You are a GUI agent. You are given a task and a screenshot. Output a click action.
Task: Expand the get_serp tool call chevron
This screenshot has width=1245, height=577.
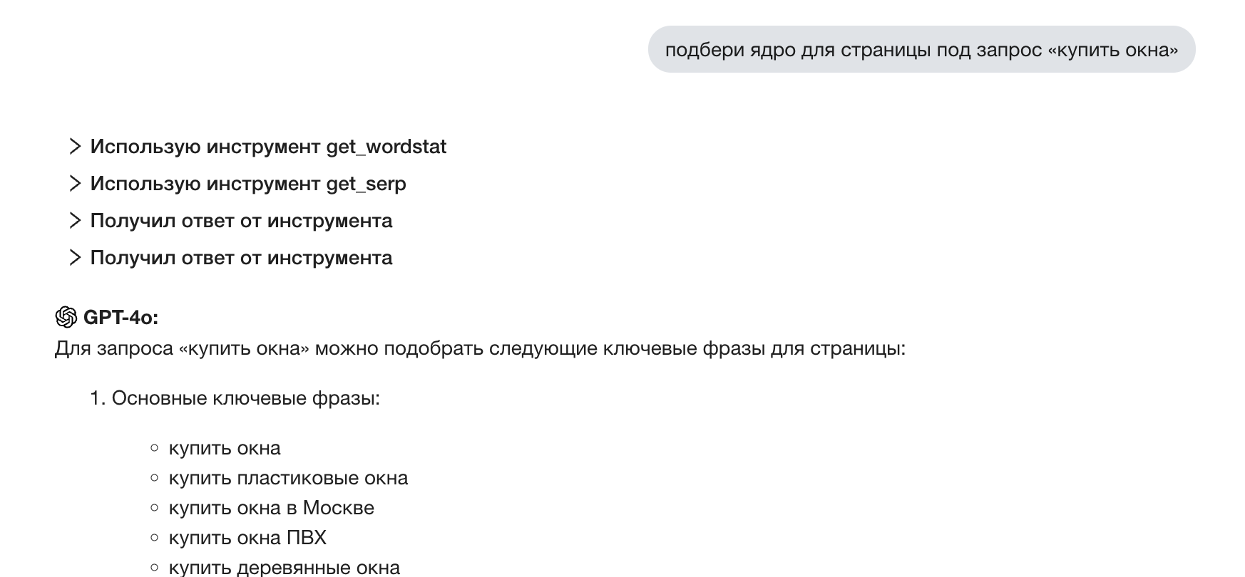[74, 184]
